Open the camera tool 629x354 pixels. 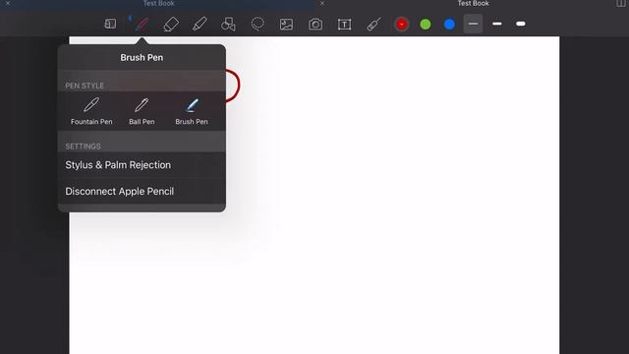pos(315,25)
